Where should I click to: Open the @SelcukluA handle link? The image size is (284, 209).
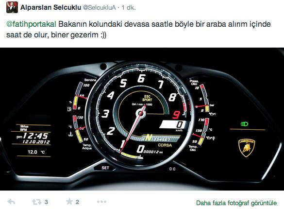click(99, 8)
